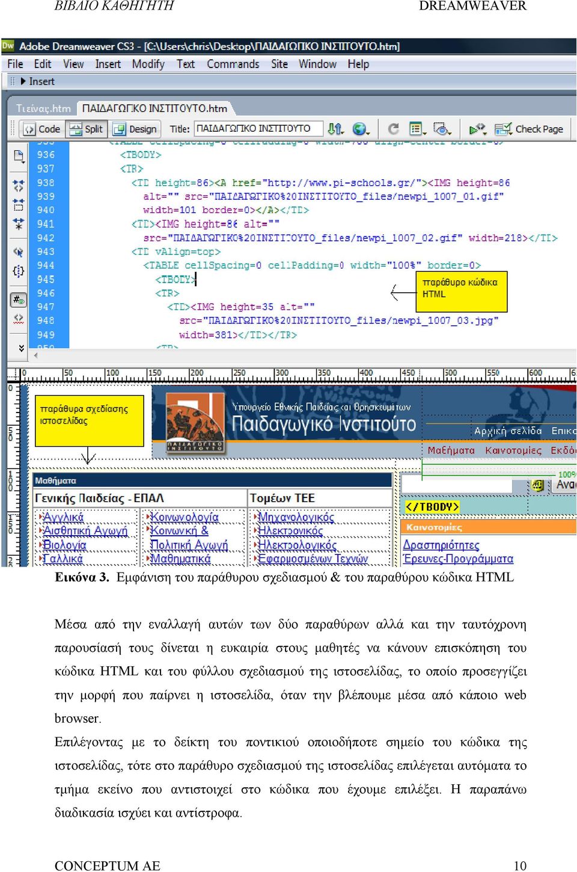Click the Open Documents icon in coding toolbar

[19, 156]
